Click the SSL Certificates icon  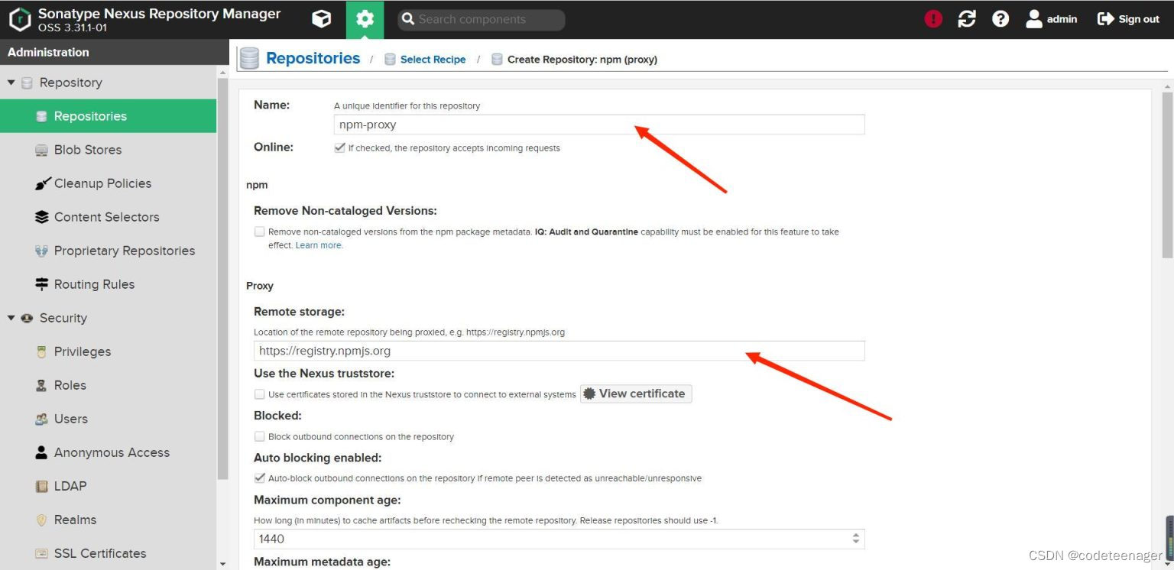(x=41, y=553)
